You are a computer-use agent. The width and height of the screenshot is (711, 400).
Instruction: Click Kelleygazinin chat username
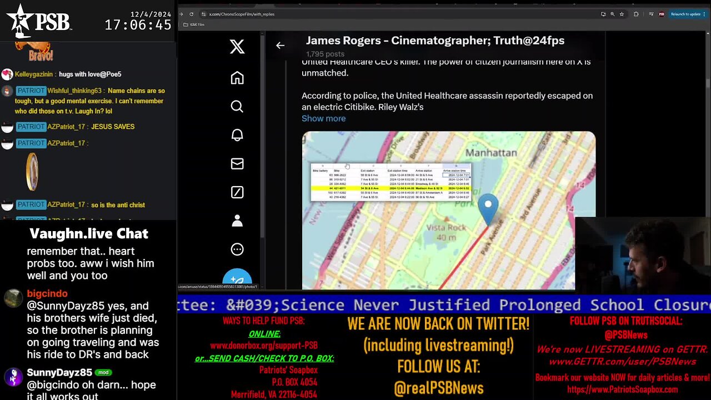[34, 74]
